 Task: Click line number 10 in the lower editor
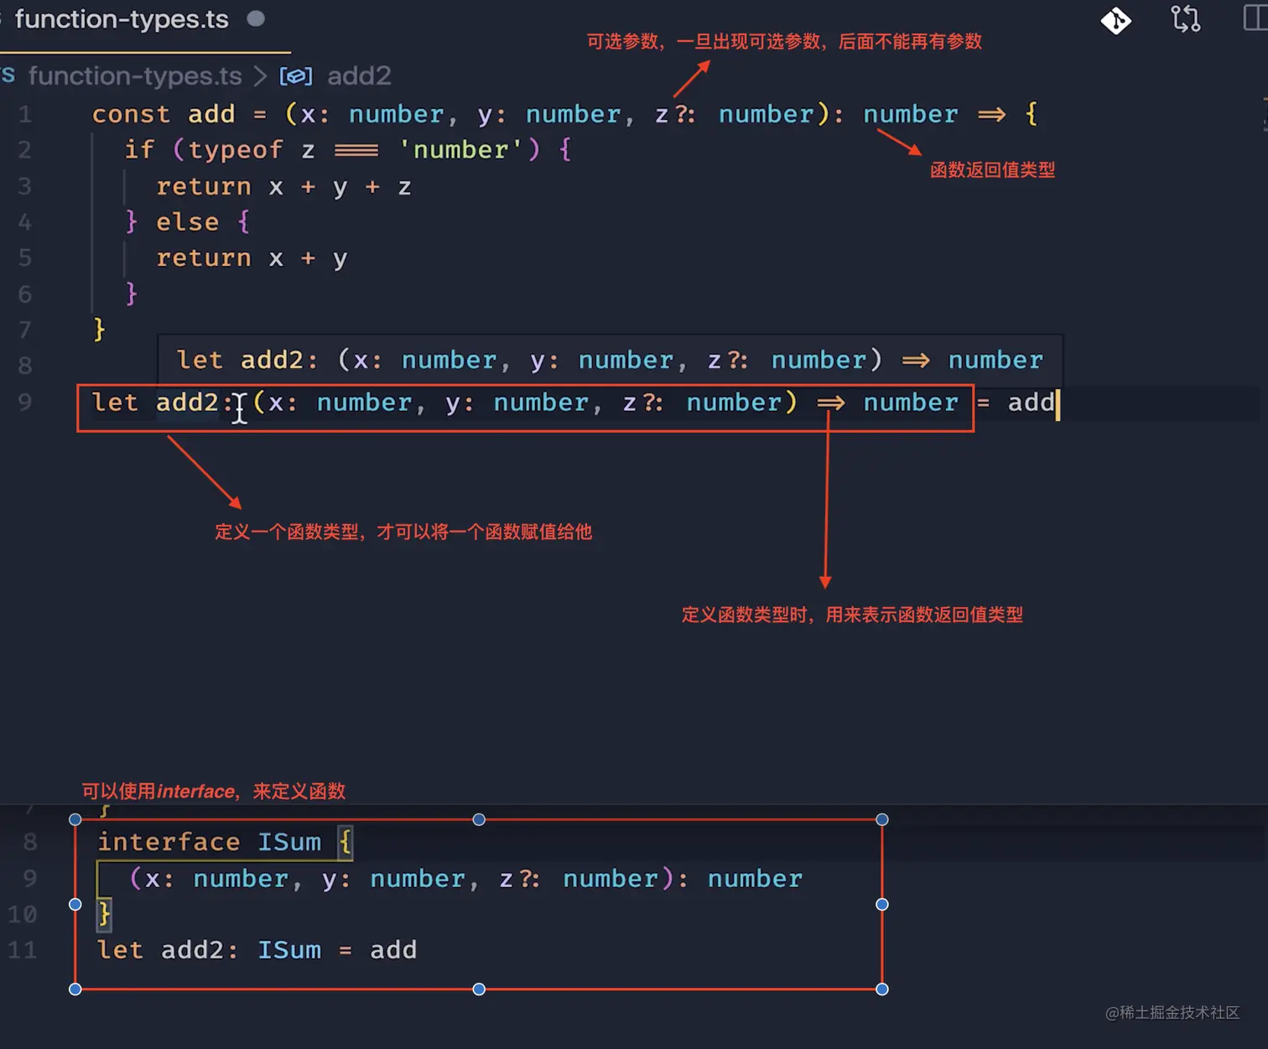point(23,914)
